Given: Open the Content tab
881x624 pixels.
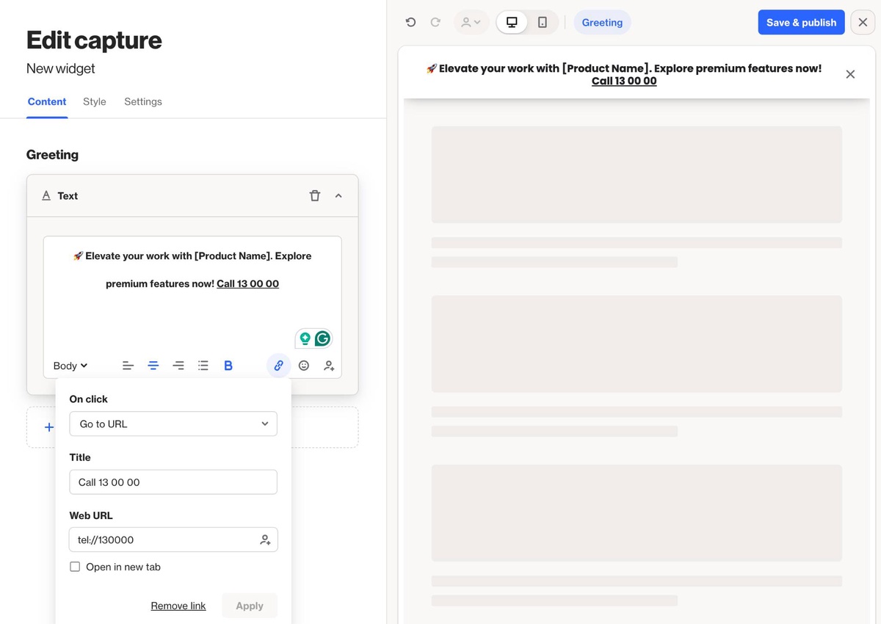Looking at the screenshot, I should point(47,101).
